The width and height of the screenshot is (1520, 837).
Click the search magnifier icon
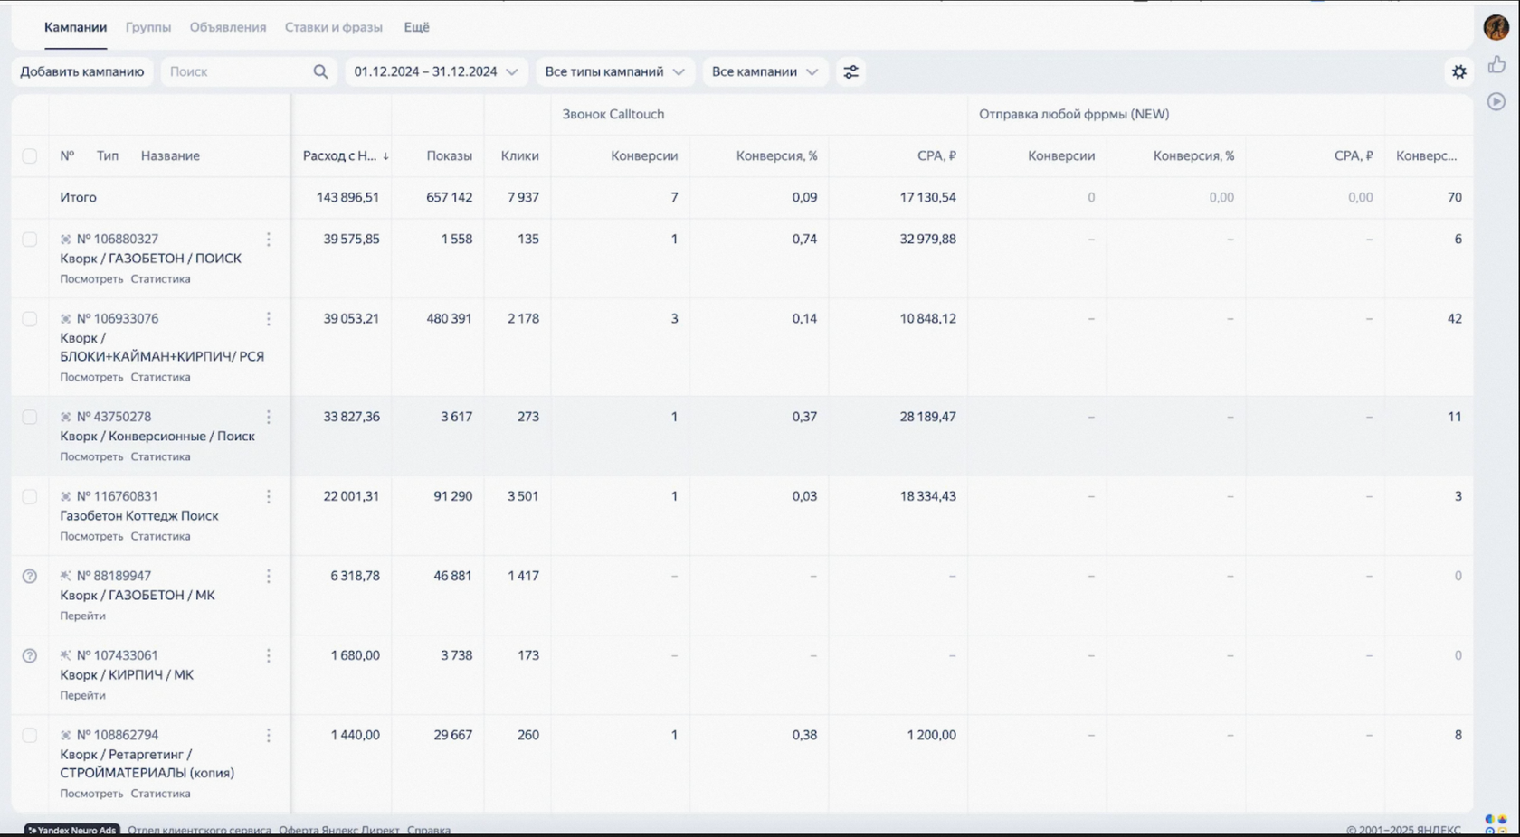point(320,71)
